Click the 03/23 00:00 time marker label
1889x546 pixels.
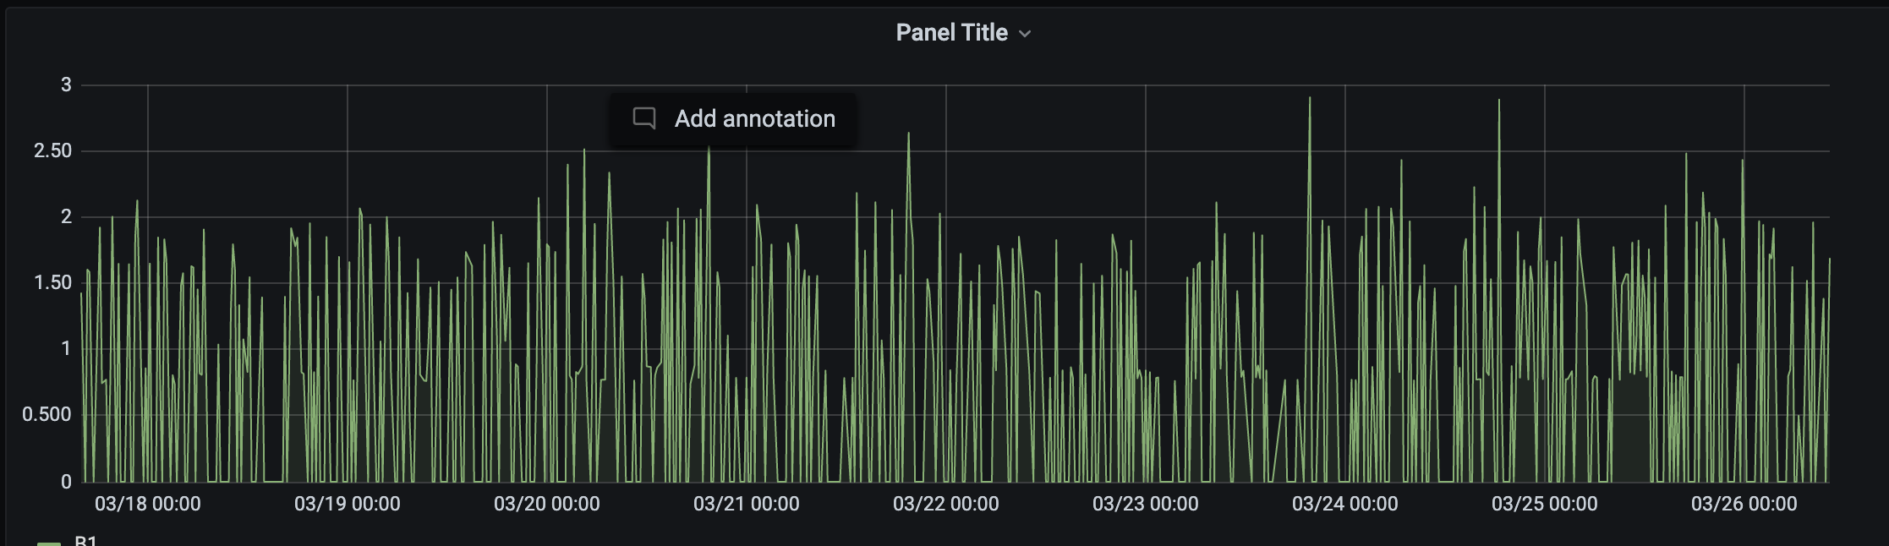(x=1147, y=504)
